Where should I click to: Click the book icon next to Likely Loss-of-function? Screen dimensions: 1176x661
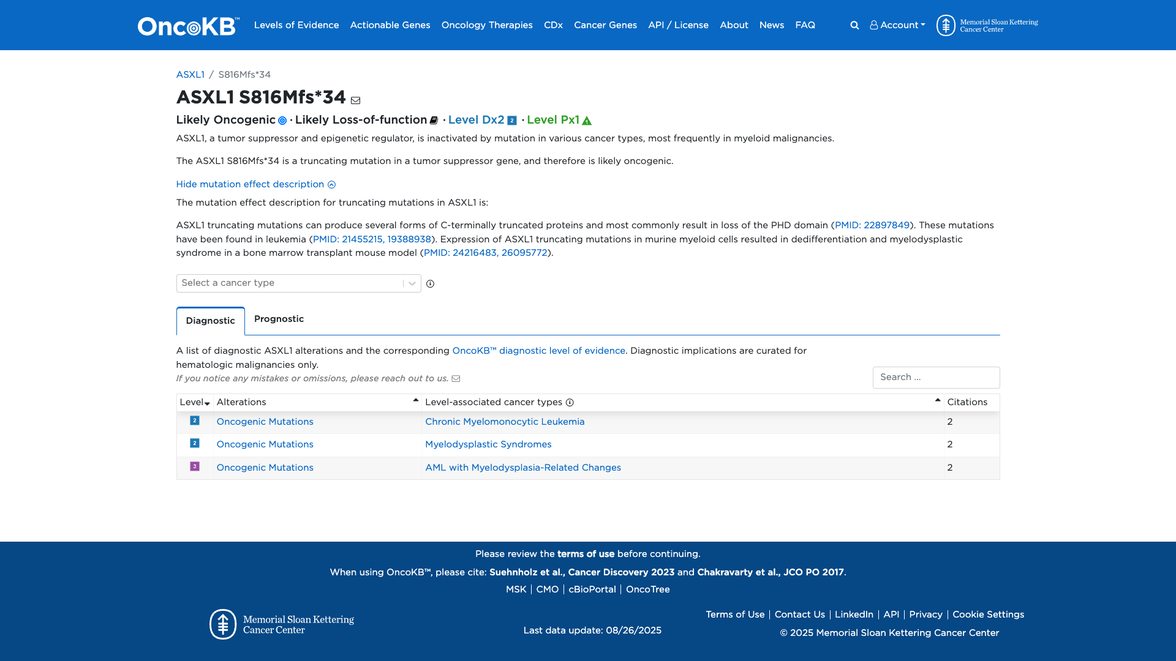(434, 121)
